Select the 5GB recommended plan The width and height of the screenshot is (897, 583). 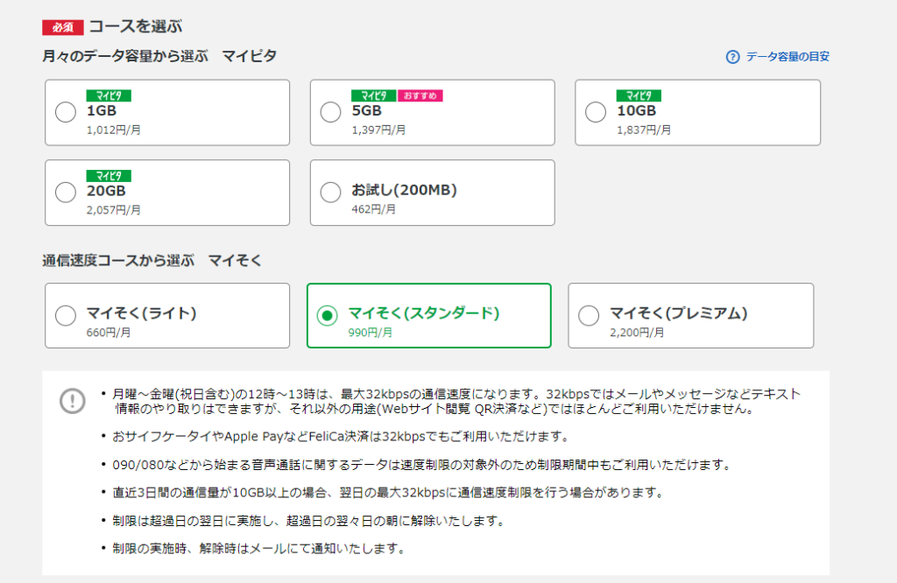coord(330,112)
